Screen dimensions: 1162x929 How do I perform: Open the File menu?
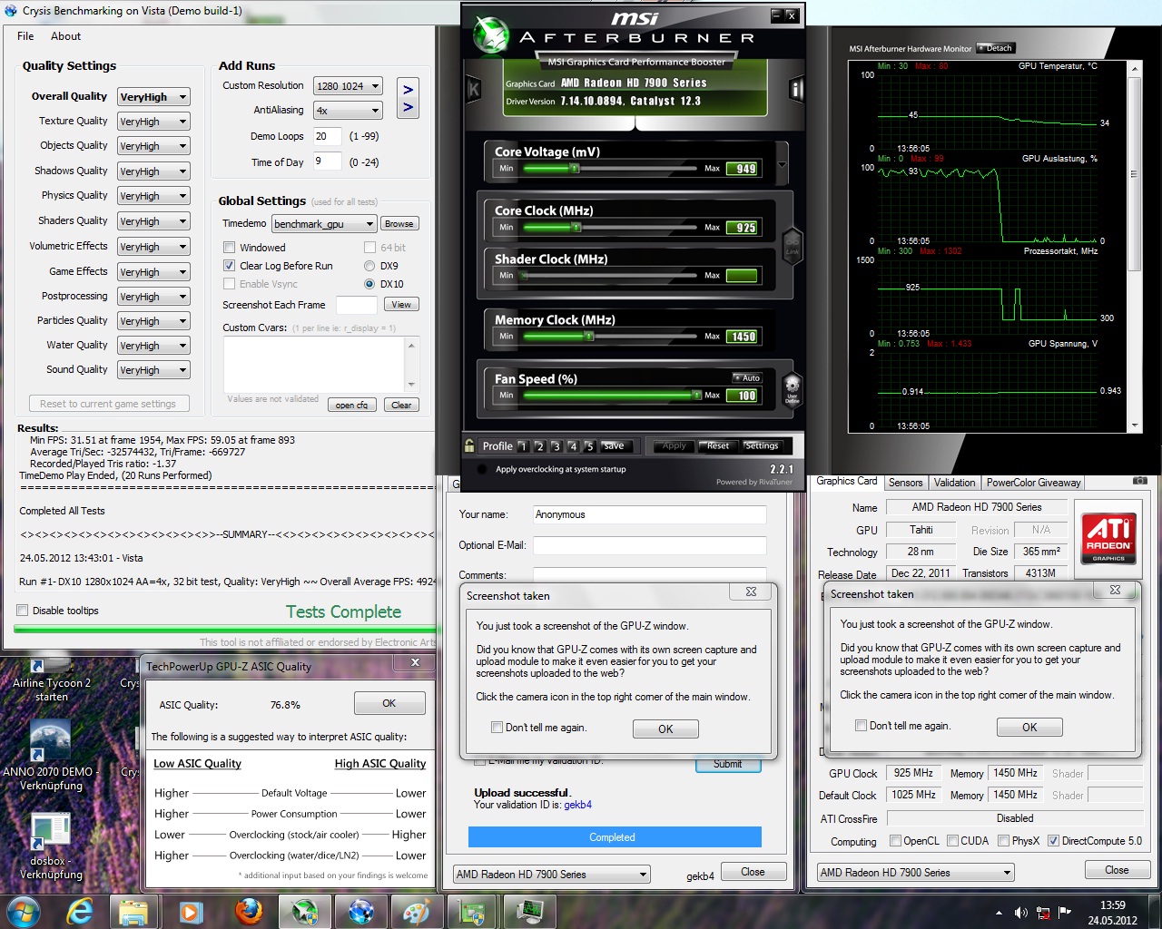click(x=25, y=36)
